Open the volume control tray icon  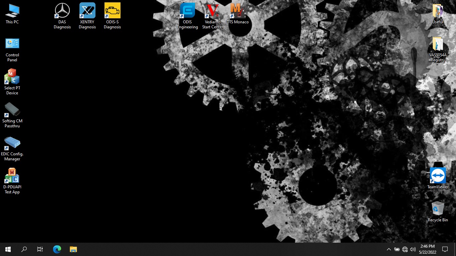[x=413, y=249]
